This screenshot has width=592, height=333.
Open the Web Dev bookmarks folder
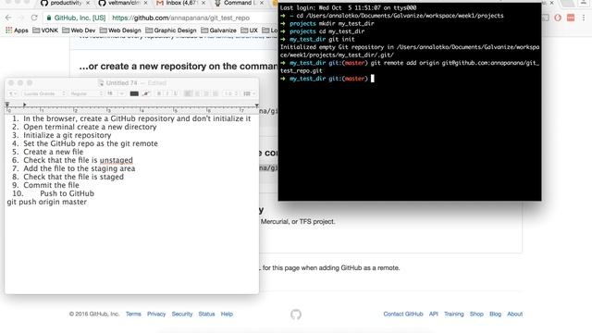pyautogui.click(x=79, y=31)
